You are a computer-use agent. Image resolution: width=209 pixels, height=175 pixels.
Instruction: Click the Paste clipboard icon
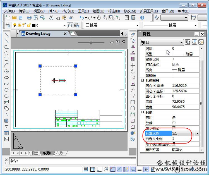(64, 18)
